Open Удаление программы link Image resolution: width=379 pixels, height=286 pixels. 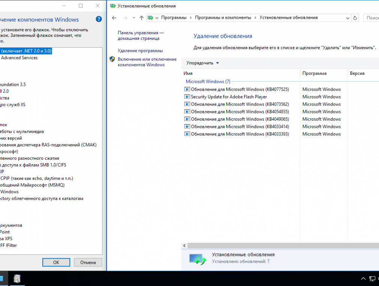coord(140,51)
